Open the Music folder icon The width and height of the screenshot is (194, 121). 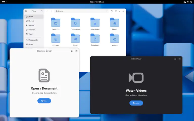tap(114, 22)
